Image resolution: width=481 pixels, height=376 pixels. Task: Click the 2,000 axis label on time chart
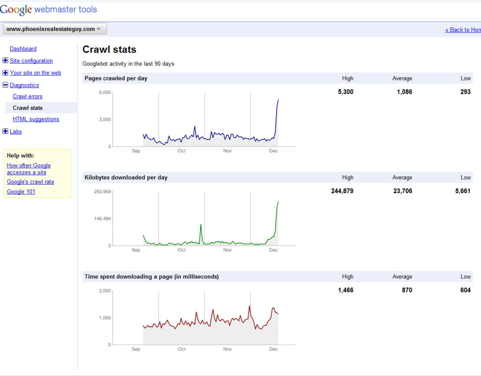pyautogui.click(x=105, y=290)
